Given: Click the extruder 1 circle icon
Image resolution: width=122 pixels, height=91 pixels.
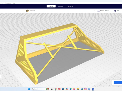Looking at the screenshot, I should click(x=27, y=11).
